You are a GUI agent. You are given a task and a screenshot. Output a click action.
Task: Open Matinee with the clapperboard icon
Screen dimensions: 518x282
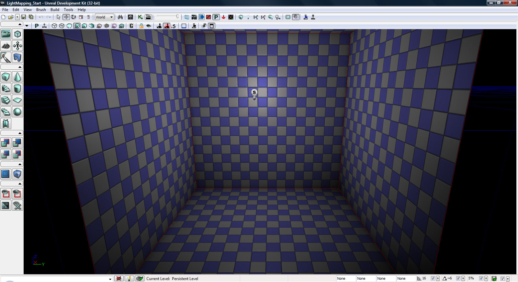(x=148, y=17)
